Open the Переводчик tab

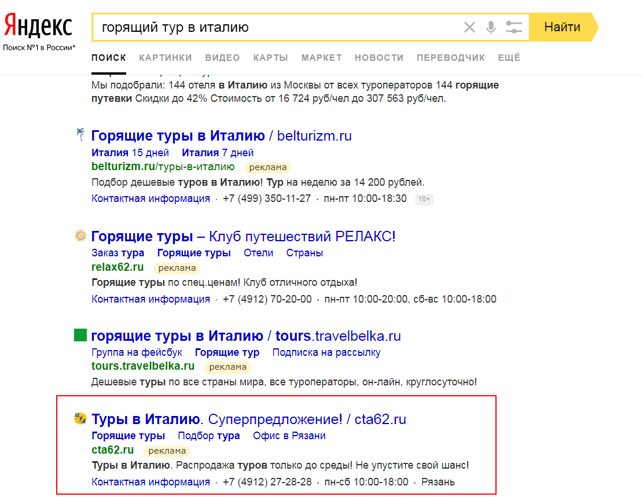click(x=451, y=58)
